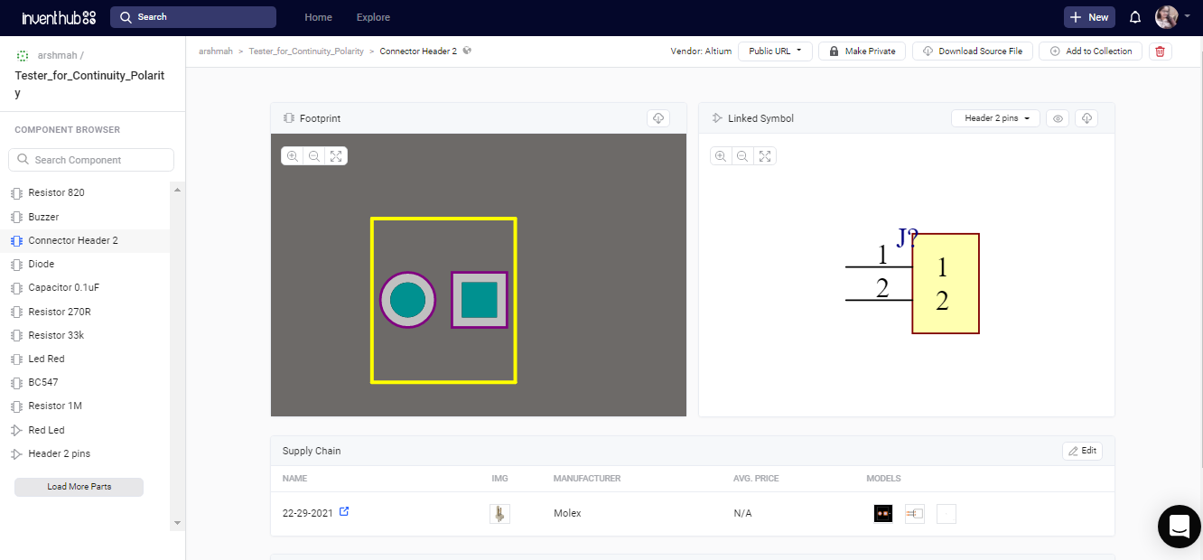Download the footprint file
This screenshot has width=1203, height=560.
pos(658,118)
